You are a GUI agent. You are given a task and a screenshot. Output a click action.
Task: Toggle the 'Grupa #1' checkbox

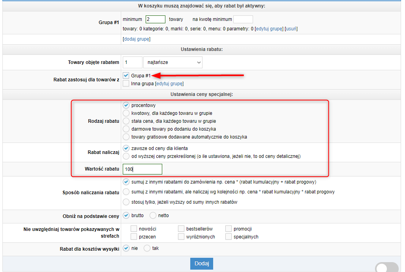click(x=126, y=75)
